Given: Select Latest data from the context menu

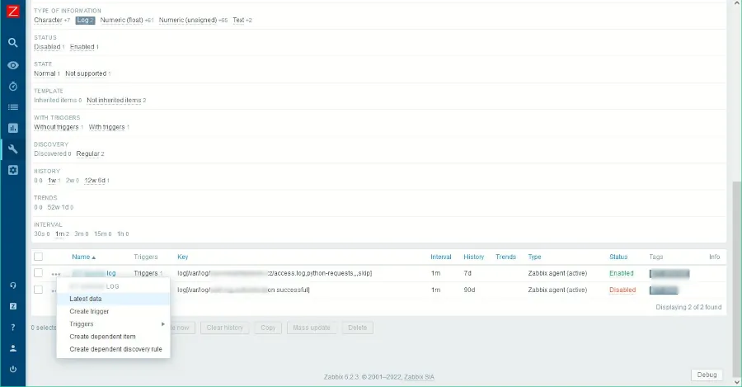Looking at the screenshot, I should [86, 299].
